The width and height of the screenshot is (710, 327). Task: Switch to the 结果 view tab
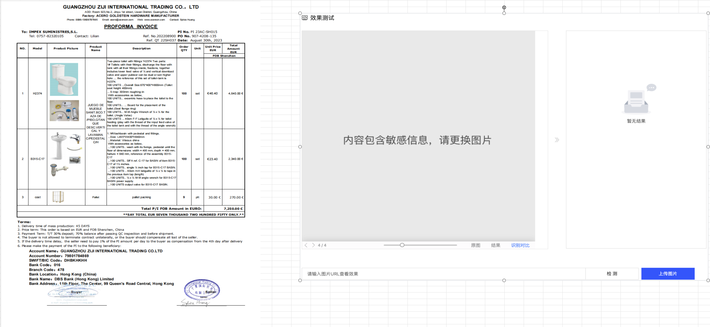coord(496,245)
